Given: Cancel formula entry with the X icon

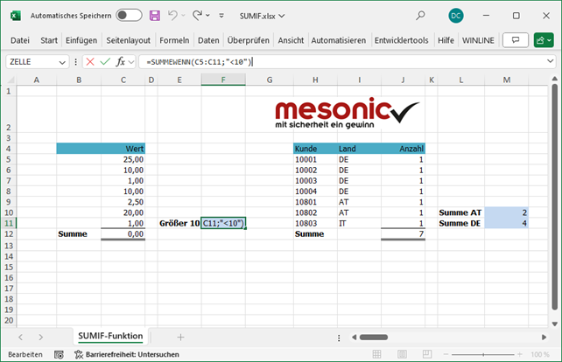Looking at the screenshot, I should pos(90,62).
